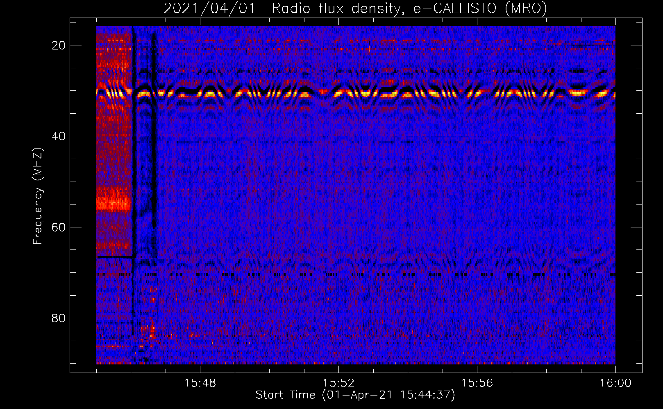The width and height of the screenshot is (663, 409).
Task: Click the frequency tick label '40'
Action: [59, 136]
